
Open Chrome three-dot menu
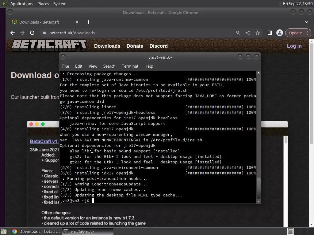(307, 33)
